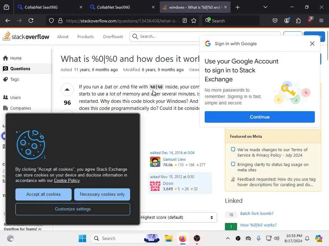The width and height of the screenshot is (329, 246).
Task: Select the windows - What is %0|%0 tab
Action: point(194,7)
